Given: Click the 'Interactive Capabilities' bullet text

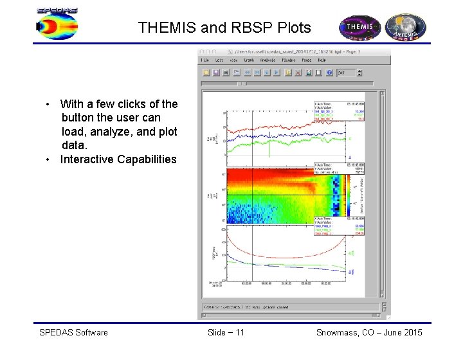Looking at the screenshot, I should pyautogui.click(x=118, y=159).
